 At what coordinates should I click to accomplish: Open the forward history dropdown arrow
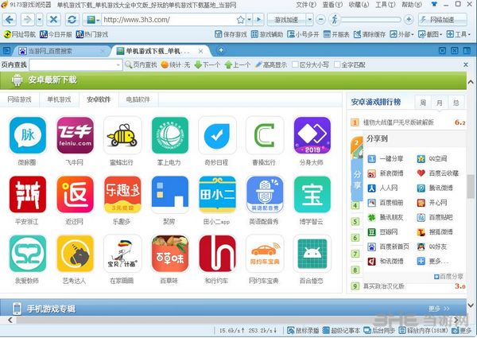coord(40,20)
